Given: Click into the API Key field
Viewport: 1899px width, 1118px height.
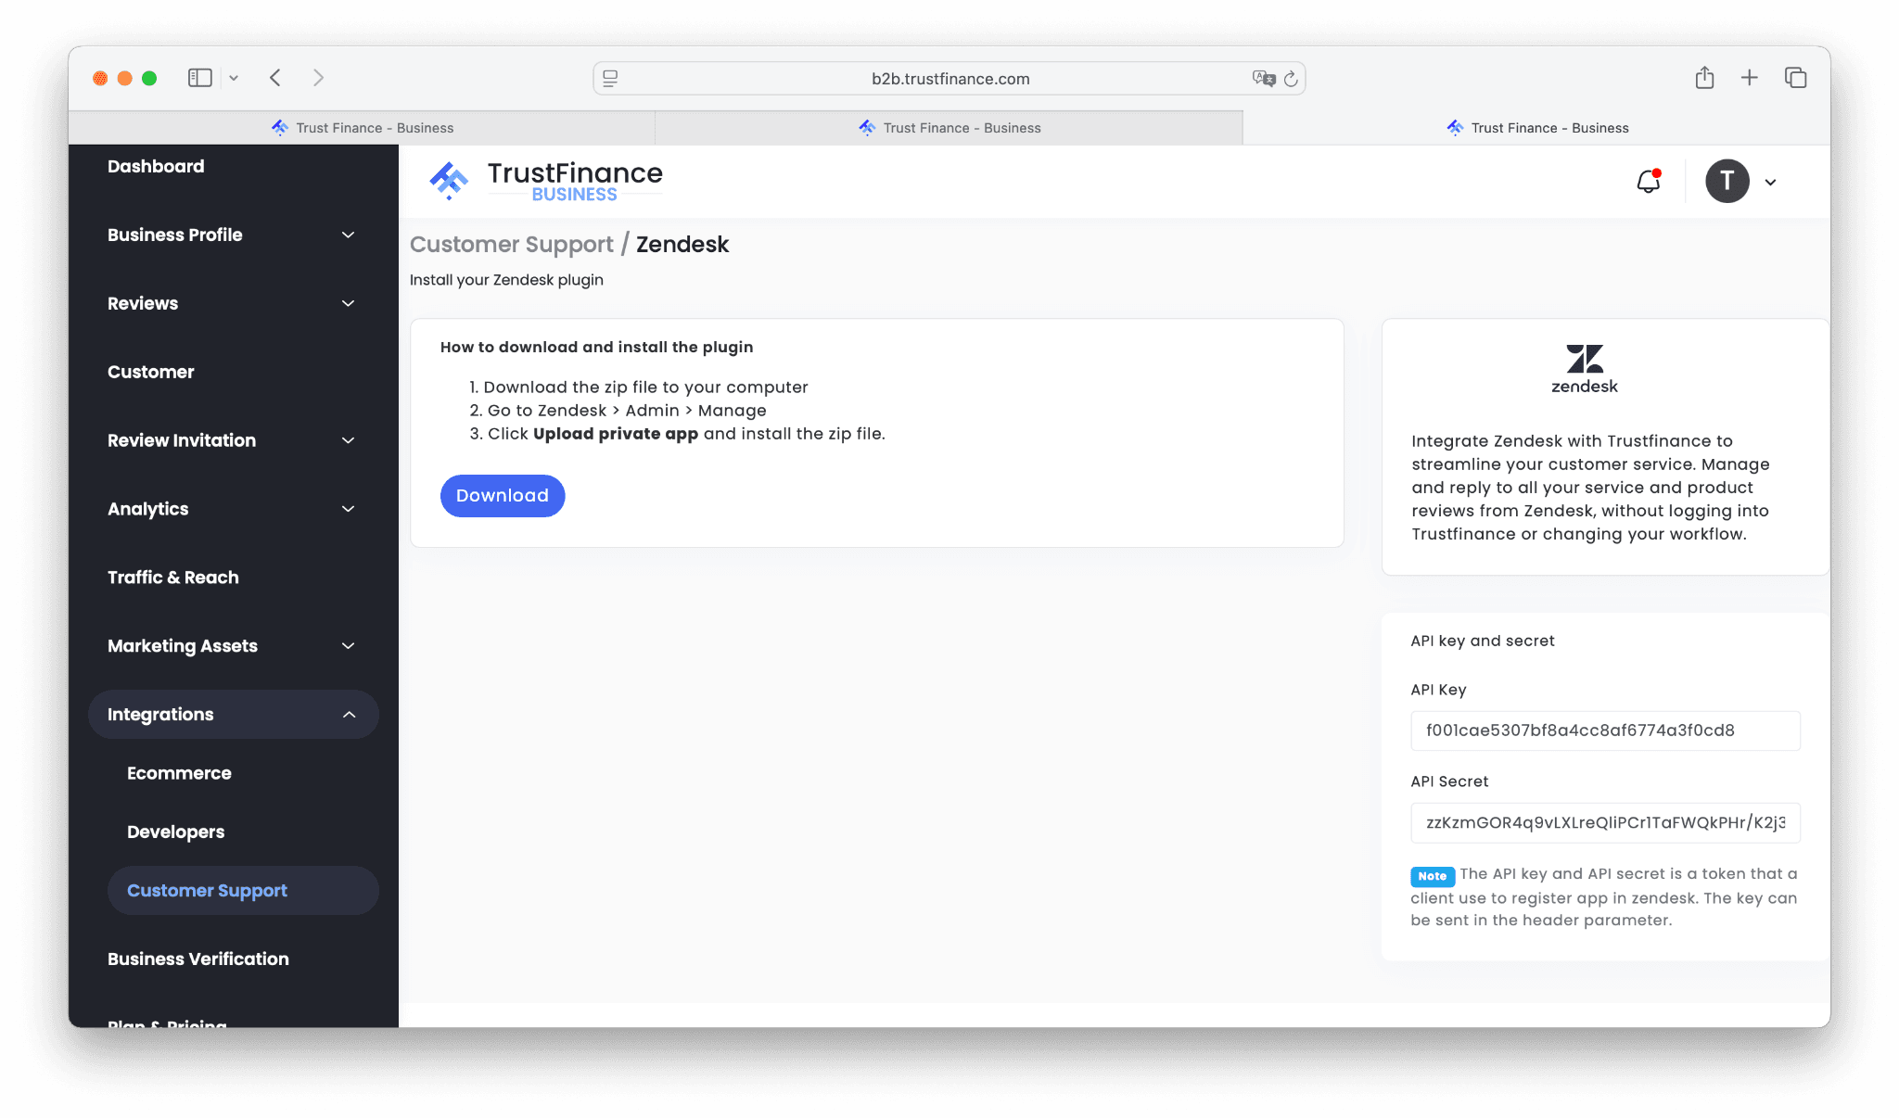Looking at the screenshot, I should point(1604,731).
